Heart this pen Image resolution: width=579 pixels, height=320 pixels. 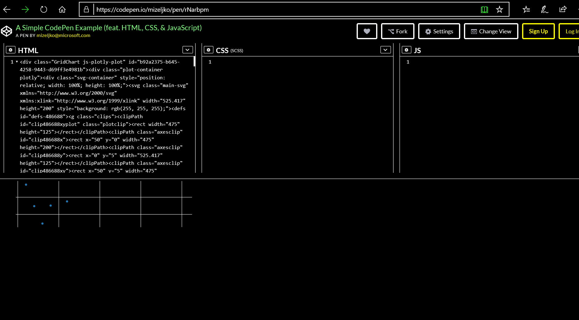pos(367,31)
